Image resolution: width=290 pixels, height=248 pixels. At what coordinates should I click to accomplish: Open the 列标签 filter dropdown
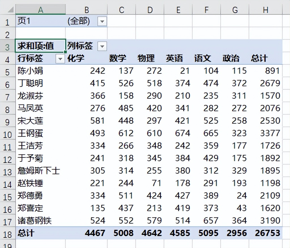pos(102,46)
